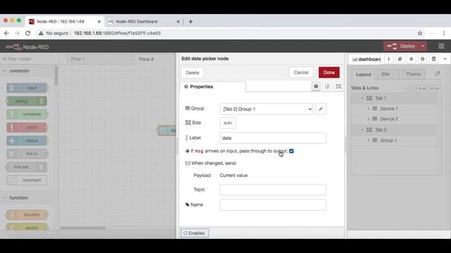This screenshot has height=253, width=451.
Task: Click the Done button
Action: coord(329,72)
